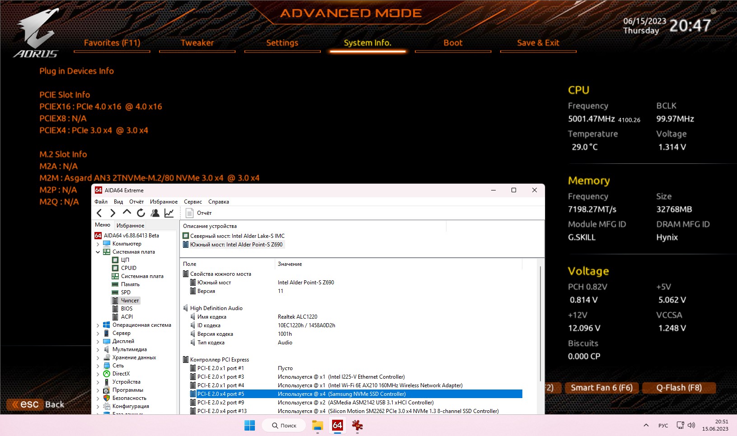Click the Q-Flash (F8) button

click(679, 388)
